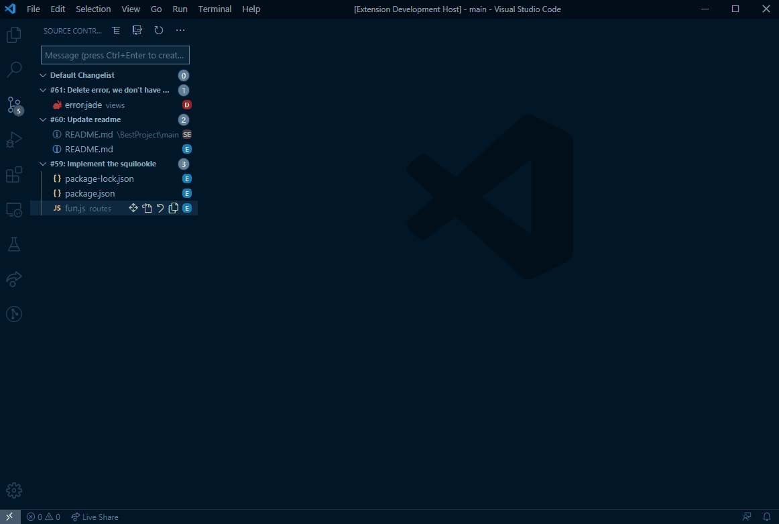779x524 pixels.
Task: Refresh the Source Control view
Action: (x=158, y=30)
